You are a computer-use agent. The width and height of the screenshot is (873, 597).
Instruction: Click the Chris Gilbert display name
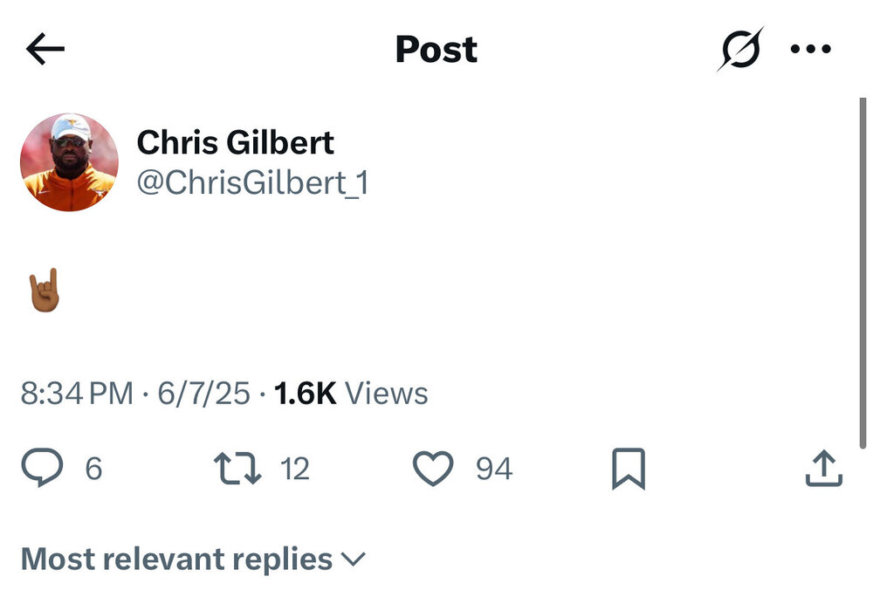click(x=236, y=143)
